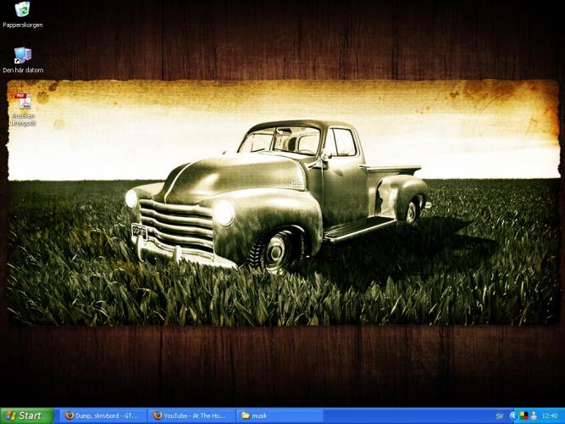Click the vintage truck on the wallpaper
The width and height of the screenshot is (565, 424).
[x=271, y=195]
